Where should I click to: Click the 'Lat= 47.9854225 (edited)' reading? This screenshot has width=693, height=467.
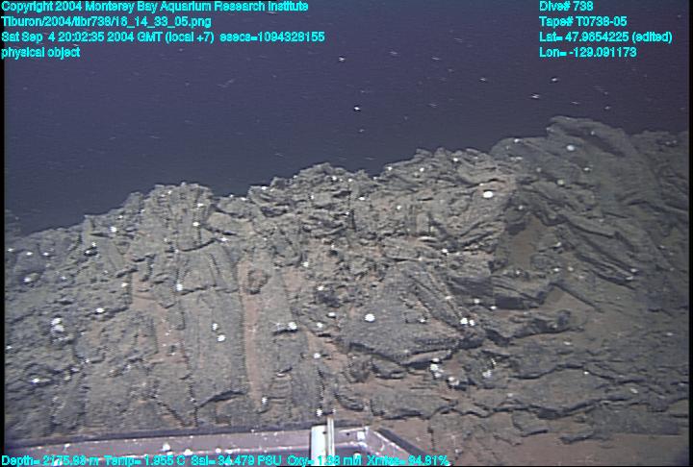pyautogui.click(x=605, y=37)
